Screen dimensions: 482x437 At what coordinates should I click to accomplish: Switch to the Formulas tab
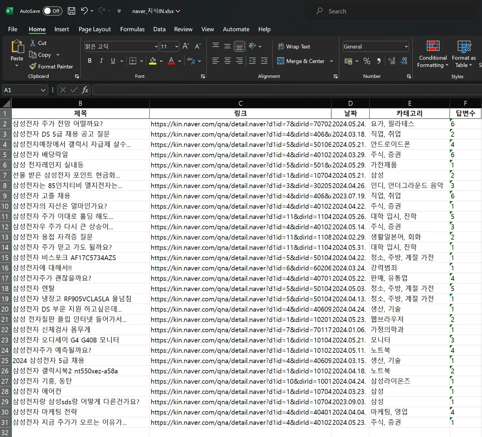tap(132, 29)
